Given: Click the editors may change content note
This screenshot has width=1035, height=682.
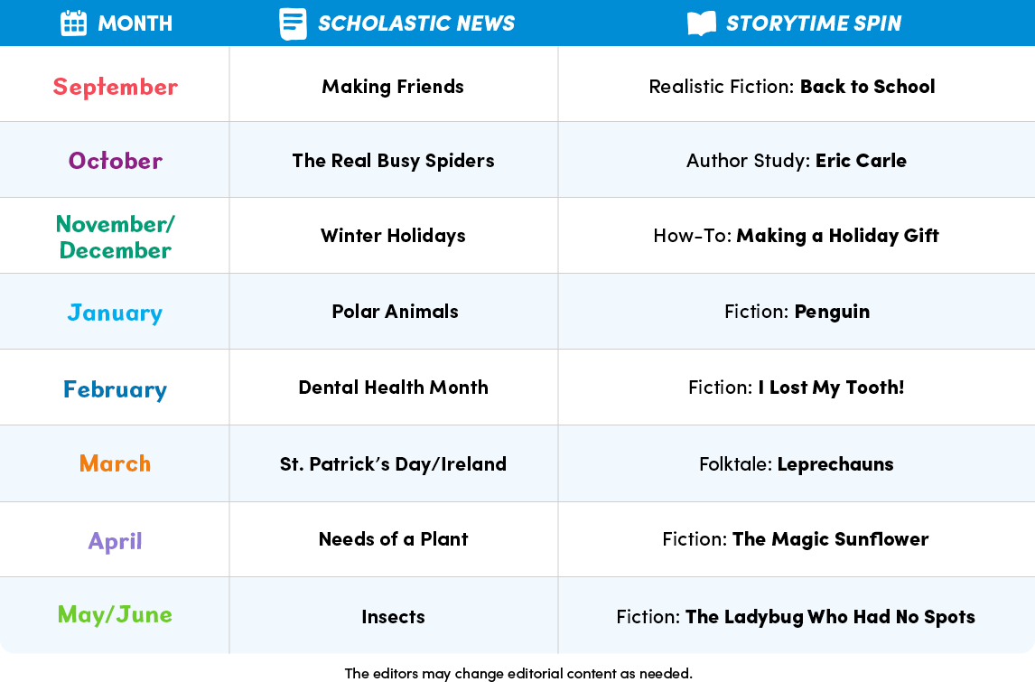Looking at the screenshot, I should (518, 673).
